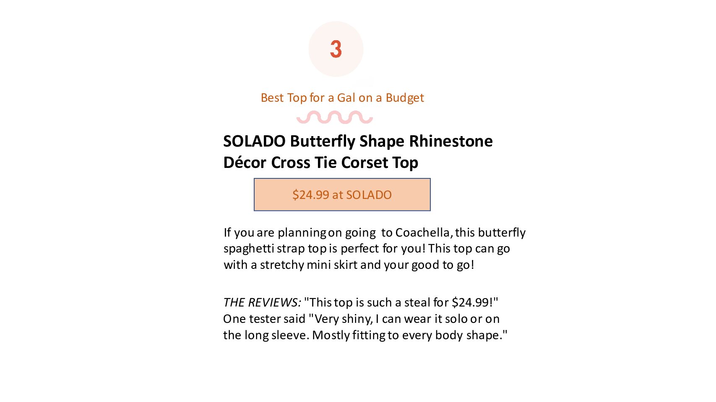This screenshot has width=716, height=402.
Task: Click the One tester said text
Action: click(x=264, y=319)
